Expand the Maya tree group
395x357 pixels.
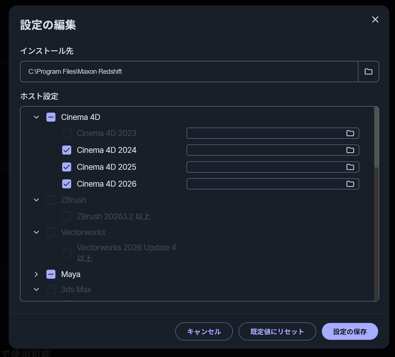[36, 274]
